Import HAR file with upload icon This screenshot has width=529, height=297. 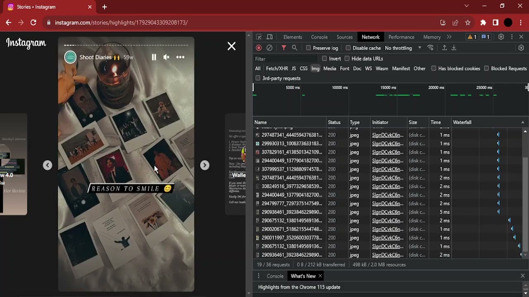[445, 48]
